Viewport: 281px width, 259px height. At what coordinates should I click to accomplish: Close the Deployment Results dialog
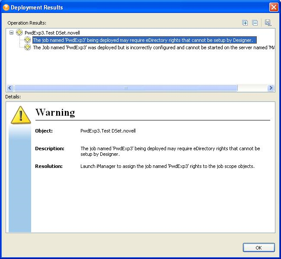(x=274, y=7)
